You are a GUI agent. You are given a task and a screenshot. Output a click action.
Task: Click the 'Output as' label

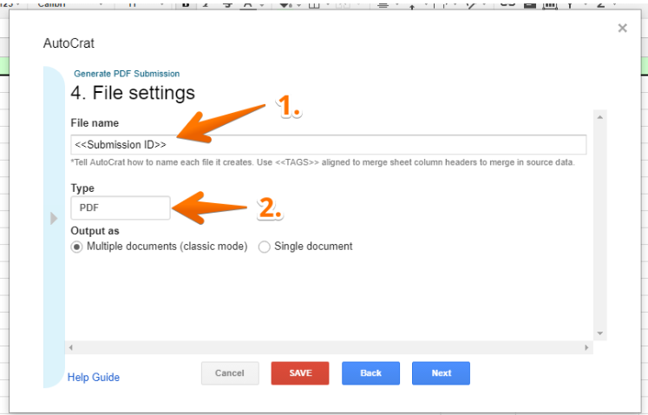[95, 231]
